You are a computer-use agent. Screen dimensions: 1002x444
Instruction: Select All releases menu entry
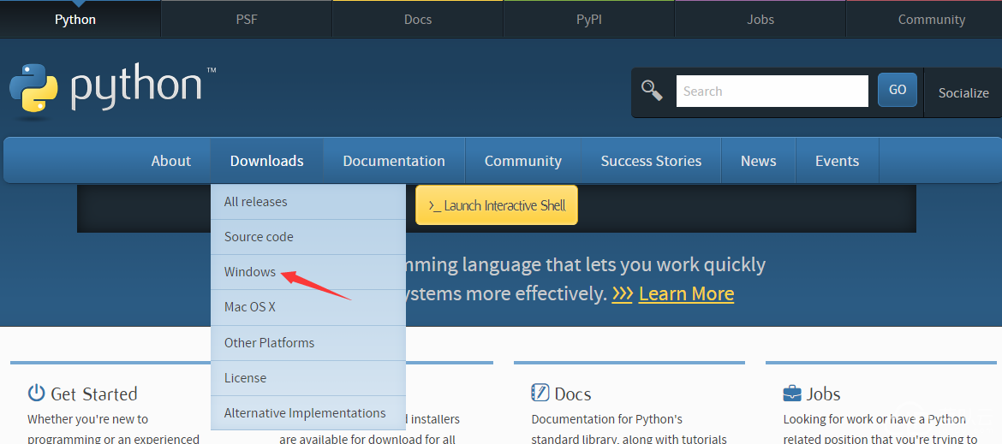[255, 202]
